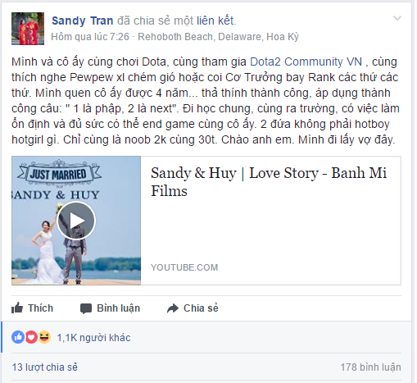The width and height of the screenshot is (417, 383).
Task: Click the 'liên kết' link in header
Action: coord(215,21)
